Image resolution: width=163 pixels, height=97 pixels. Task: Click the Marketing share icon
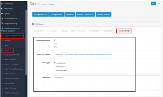click(x=2, y=9)
